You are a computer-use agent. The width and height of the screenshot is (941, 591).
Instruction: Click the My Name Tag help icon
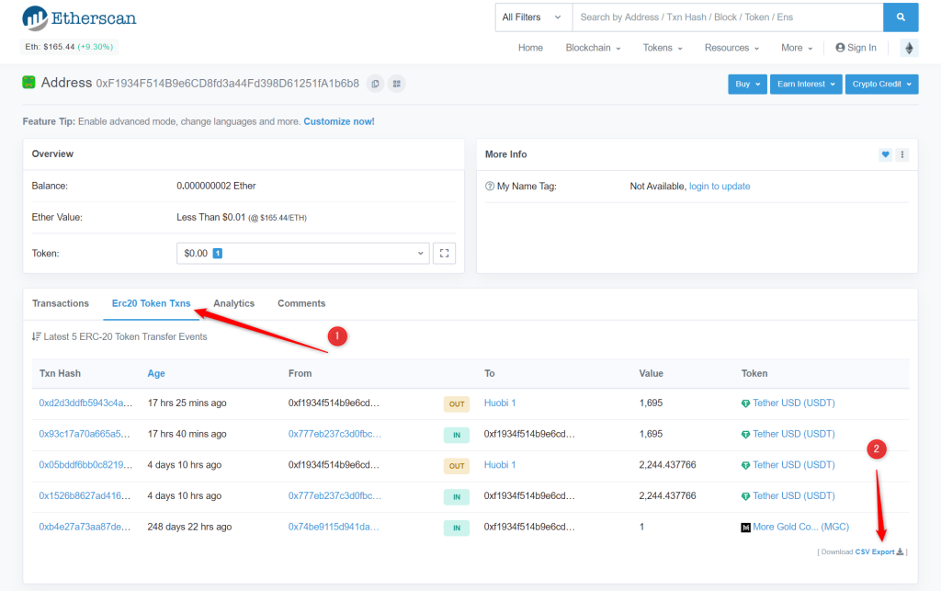click(490, 187)
